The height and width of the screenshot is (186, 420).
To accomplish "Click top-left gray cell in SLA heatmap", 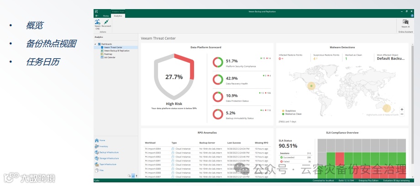I will tap(322, 145).
